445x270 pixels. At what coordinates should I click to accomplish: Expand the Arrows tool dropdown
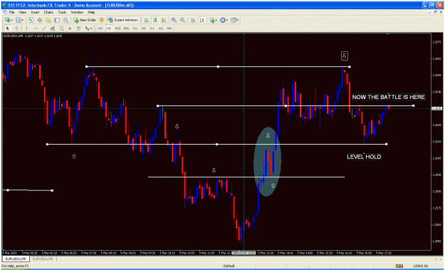tap(91, 28)
